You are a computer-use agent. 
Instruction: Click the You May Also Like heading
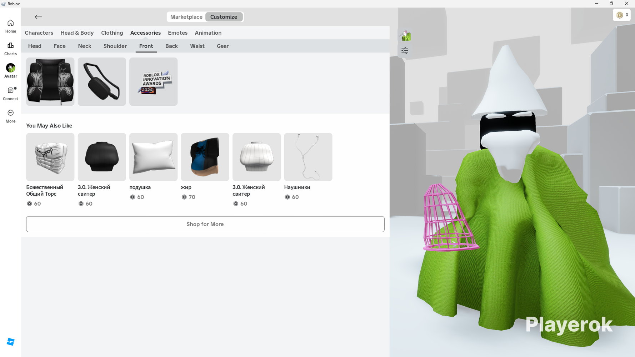coord(49,126)
